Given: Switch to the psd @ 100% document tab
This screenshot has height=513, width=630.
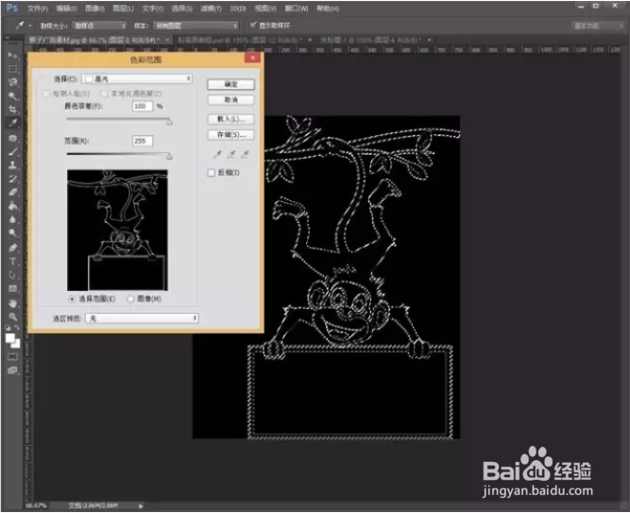Looking at the screenshot, I should (x=240, y=40).
